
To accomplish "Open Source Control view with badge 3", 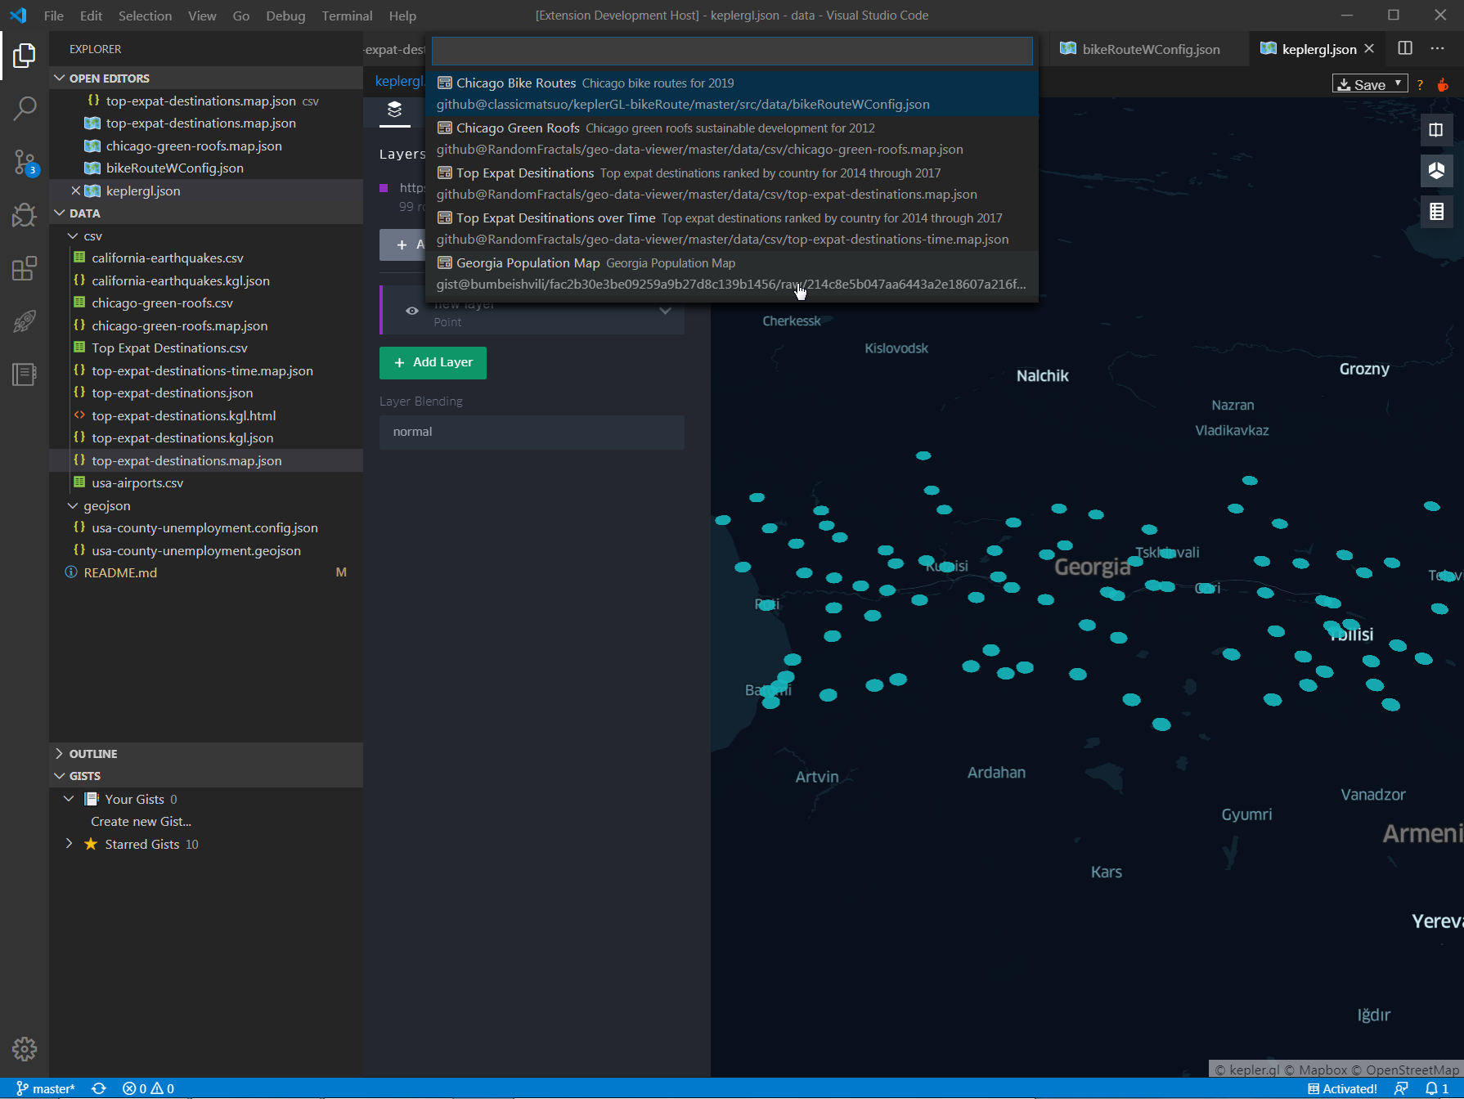I will pyautogui.click(x=25, y=162).
